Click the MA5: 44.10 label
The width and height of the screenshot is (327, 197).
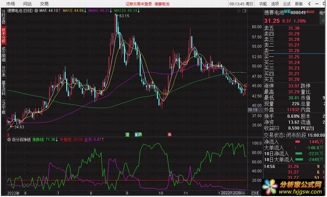point(50,10)
